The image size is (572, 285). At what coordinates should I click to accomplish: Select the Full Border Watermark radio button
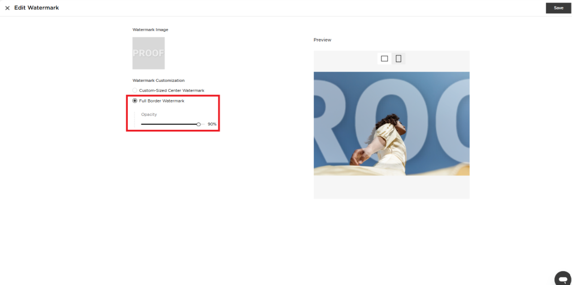135,101
